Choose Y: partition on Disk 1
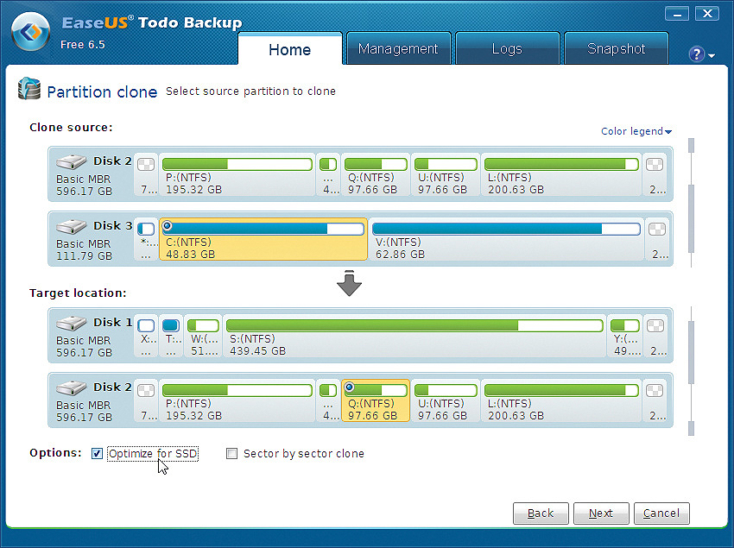734x548 pixels. click(625, 336)
